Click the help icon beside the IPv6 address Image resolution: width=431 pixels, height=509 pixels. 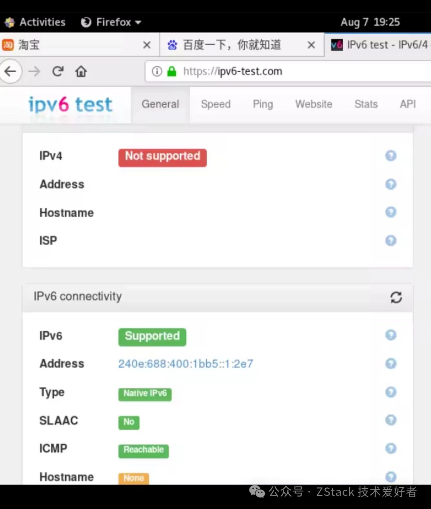(x=391, y=363)
